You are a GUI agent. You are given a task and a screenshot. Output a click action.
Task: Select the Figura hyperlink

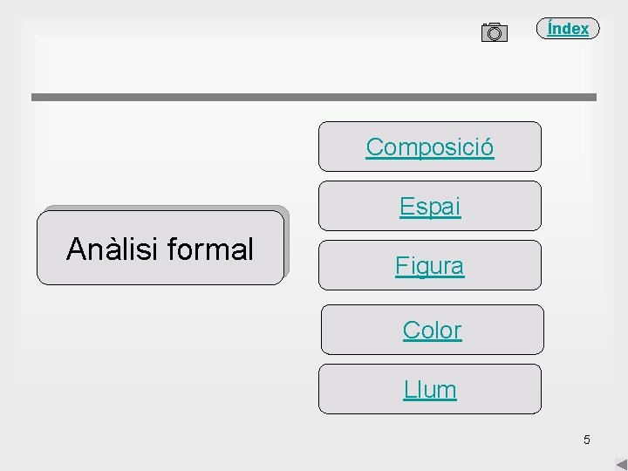click(x=429, y=265)
